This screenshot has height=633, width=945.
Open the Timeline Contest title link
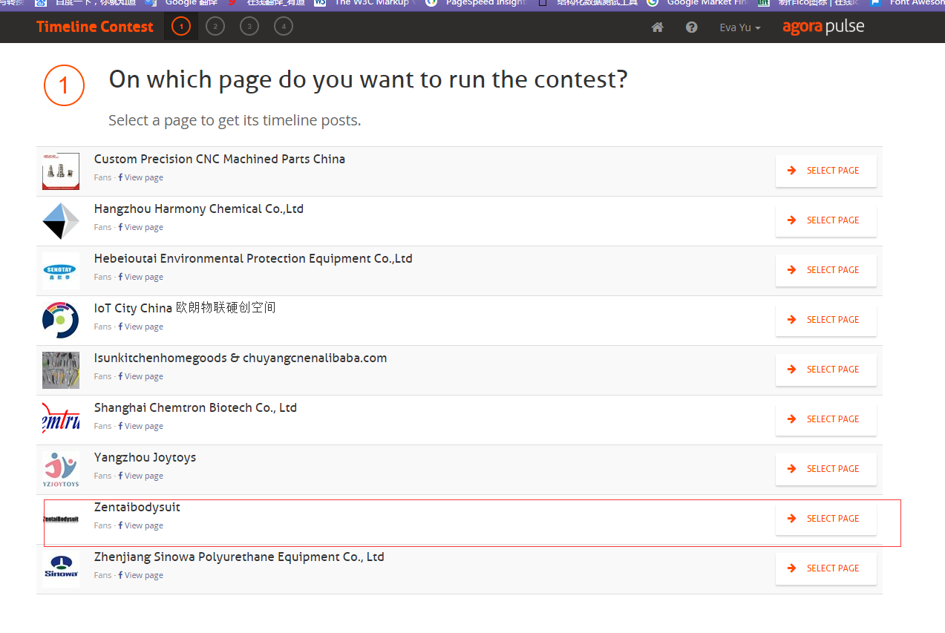tap(95, 27)
